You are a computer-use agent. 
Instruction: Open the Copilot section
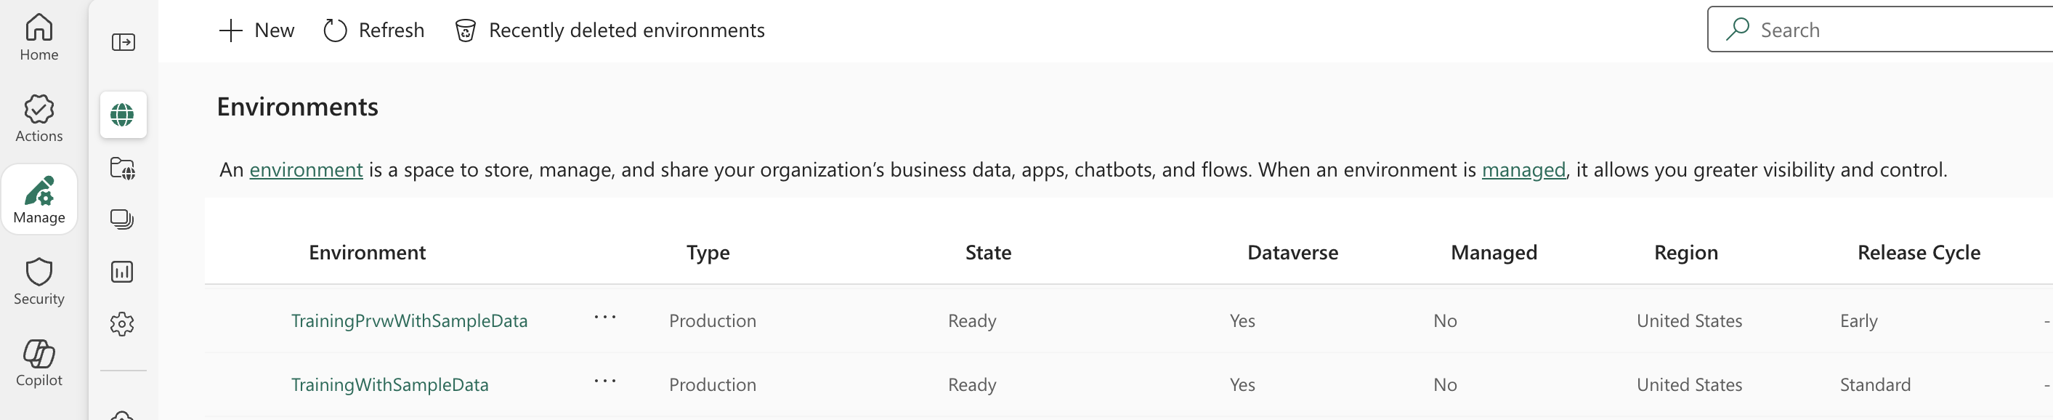pyautogui.click(x=39, y=363)
